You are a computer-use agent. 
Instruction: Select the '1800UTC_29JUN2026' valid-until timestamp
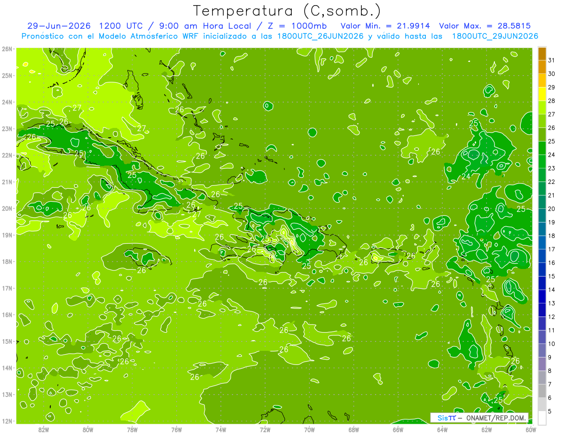tap(495, 36)
